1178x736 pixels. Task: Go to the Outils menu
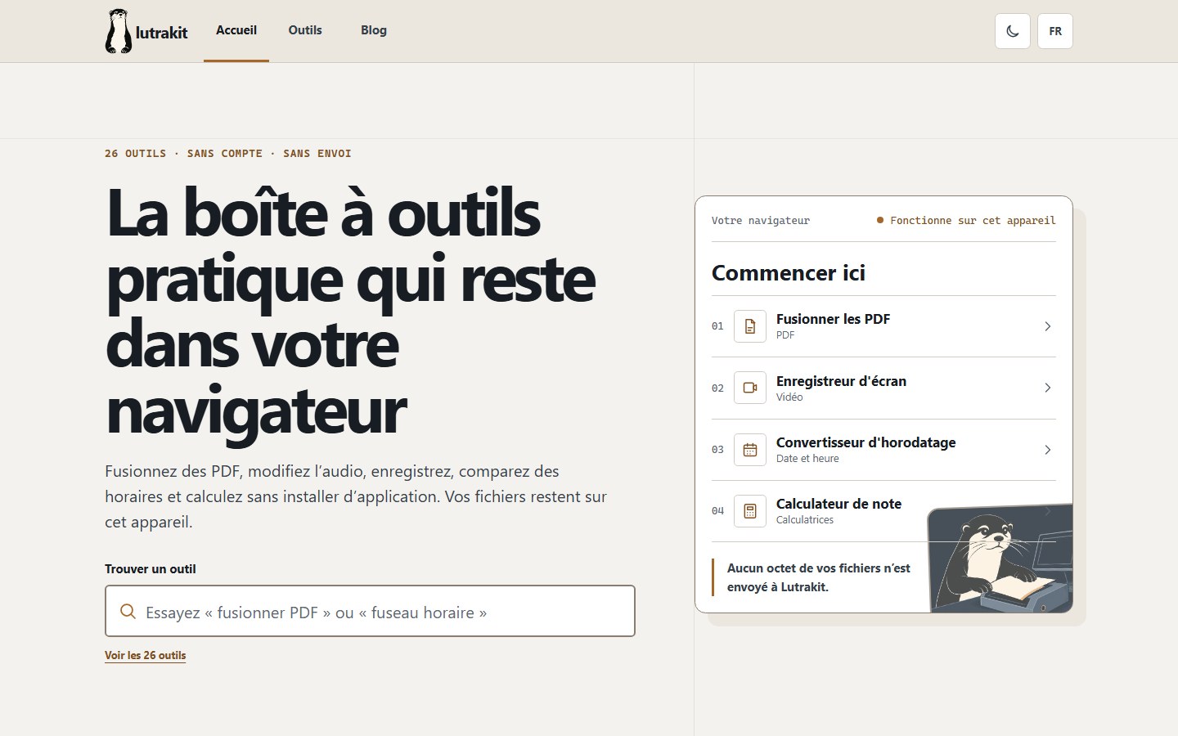click(x=305, y=30)
